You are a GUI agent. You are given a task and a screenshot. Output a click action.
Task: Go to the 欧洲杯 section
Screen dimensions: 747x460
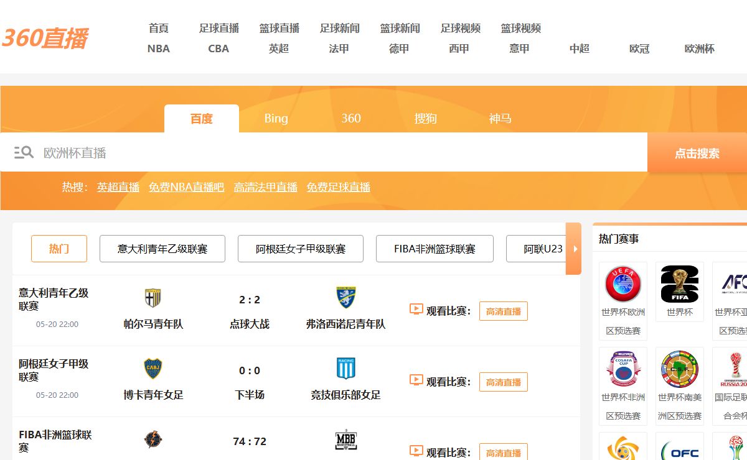[700, 48]
